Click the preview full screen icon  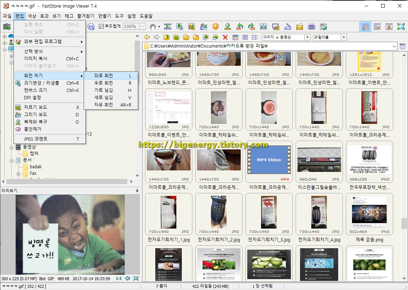[136, 279]
